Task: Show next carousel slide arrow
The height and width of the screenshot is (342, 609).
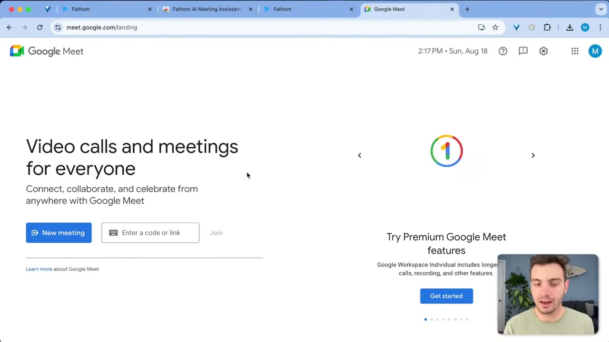Action: (x=533, y=155)
